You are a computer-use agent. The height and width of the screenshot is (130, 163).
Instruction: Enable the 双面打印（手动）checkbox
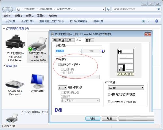point(59,65)
